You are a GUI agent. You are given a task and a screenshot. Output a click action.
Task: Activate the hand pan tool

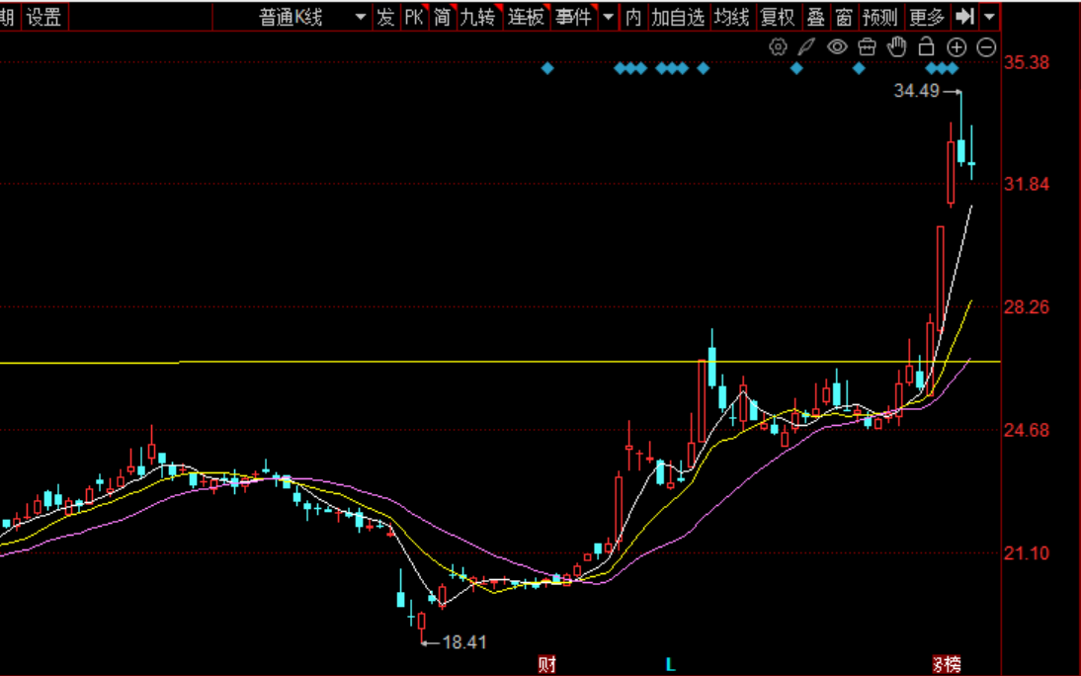(x=896, y=46)
